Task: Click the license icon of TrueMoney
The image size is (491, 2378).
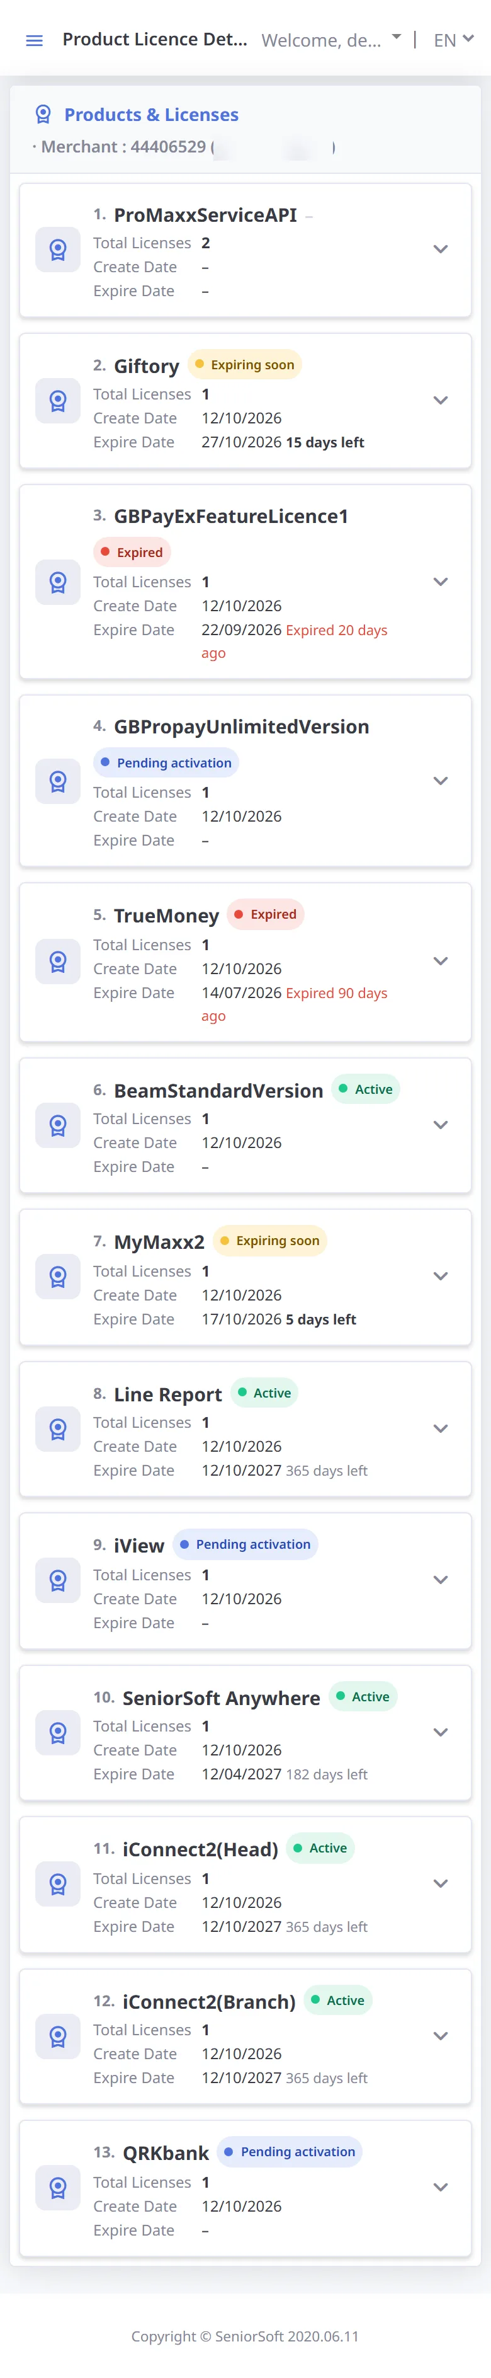Action: (x=57, y=962)
